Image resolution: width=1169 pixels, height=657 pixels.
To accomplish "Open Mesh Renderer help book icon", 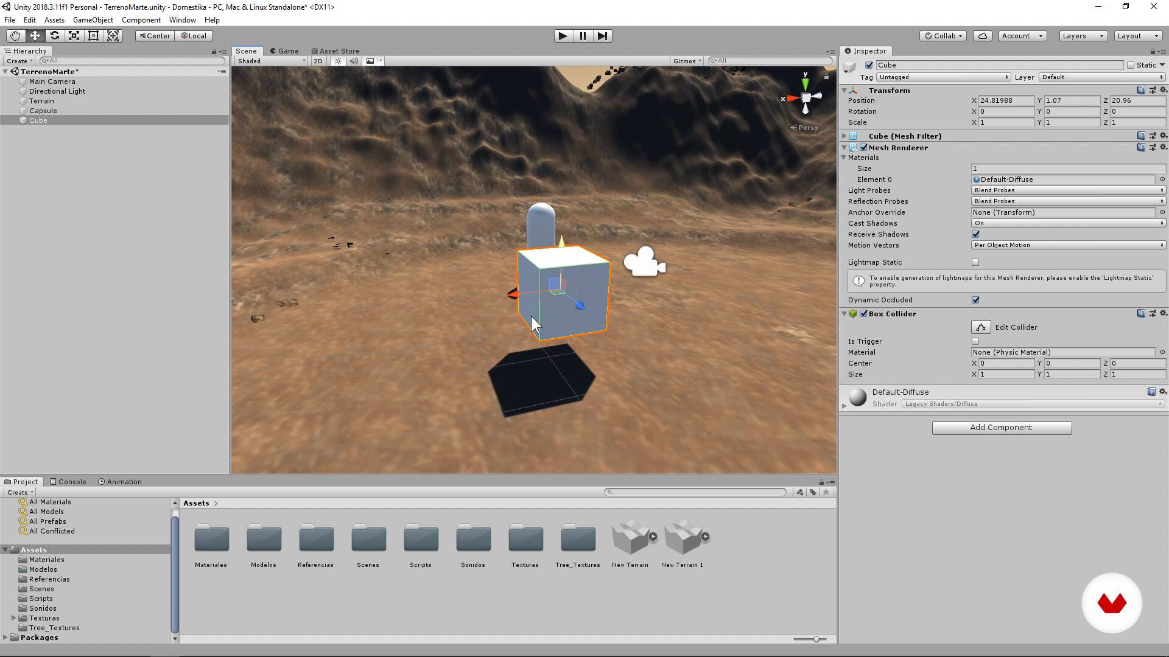I will (x=1141, y=147).
